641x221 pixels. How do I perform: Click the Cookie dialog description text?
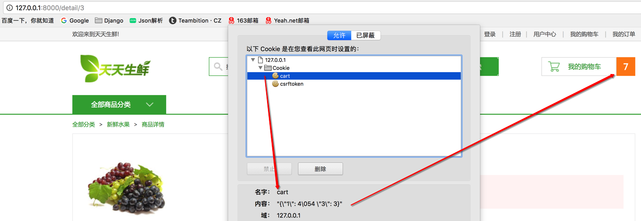click(x=303, y=49)
